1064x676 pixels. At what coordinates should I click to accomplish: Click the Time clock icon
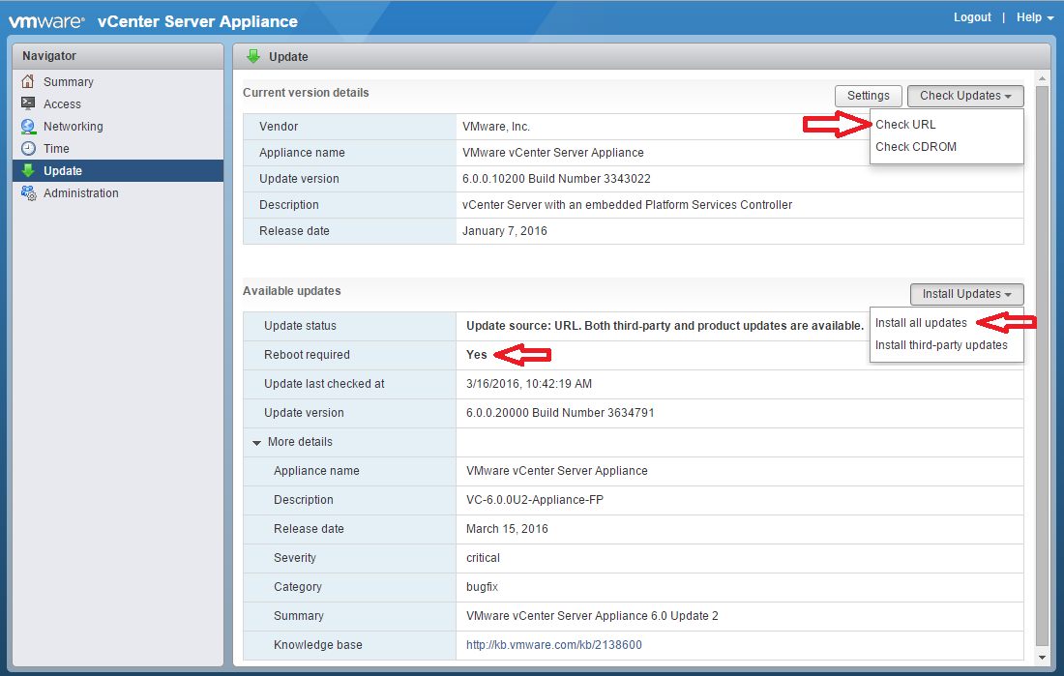click(x=28, y=148)
